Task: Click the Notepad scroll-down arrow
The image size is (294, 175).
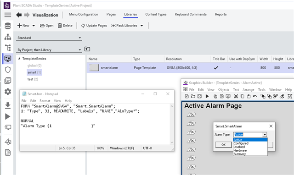Action: click(x=172, y=142)
